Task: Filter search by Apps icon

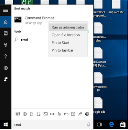Action: 18,114
